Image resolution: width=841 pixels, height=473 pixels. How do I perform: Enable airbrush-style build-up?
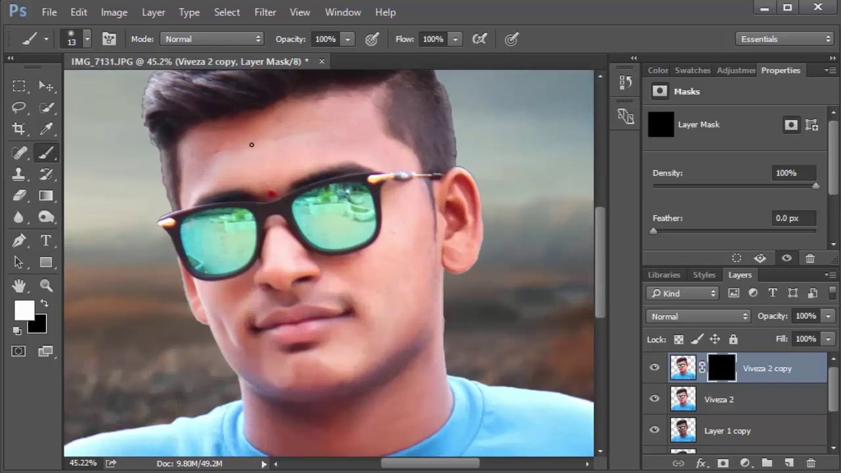(480, 39)
